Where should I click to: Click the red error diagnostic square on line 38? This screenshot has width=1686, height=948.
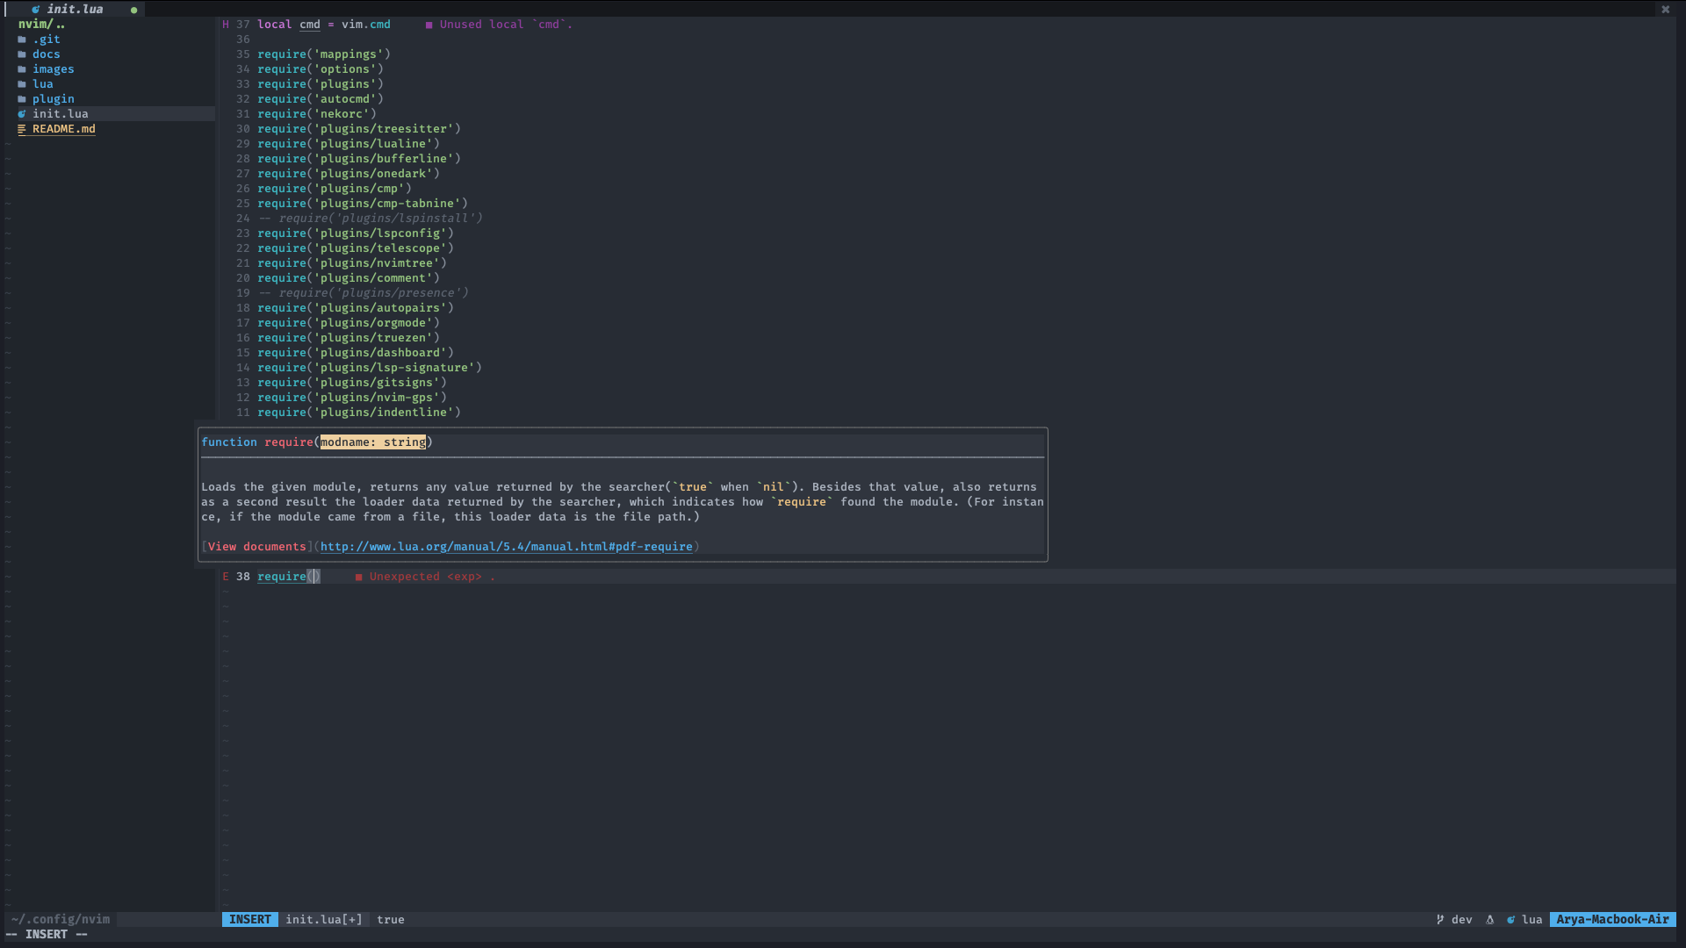[x=358, y=577]
